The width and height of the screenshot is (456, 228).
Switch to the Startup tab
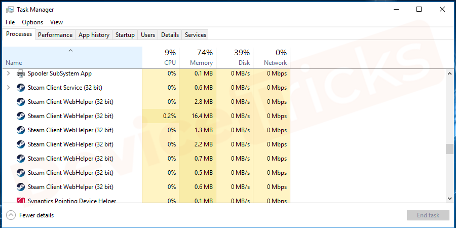pyautogui.click(x=125, y=35)
